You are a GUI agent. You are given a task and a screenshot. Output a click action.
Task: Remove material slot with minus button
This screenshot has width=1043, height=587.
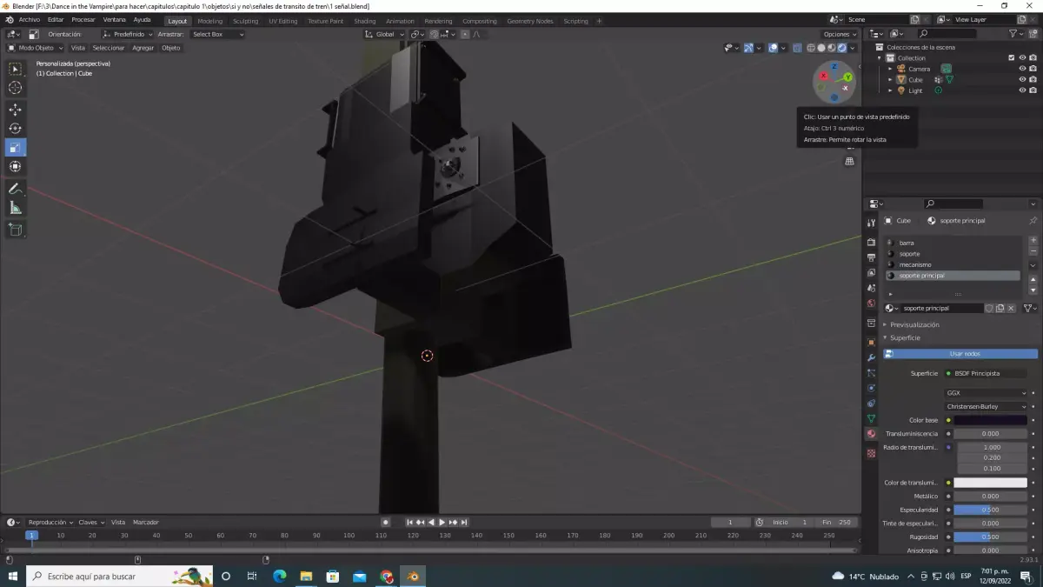pos(1033,250)
